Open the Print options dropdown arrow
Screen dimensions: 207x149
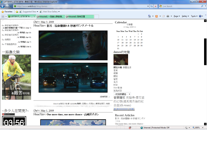pyautogui.click(x=171, y=16)
